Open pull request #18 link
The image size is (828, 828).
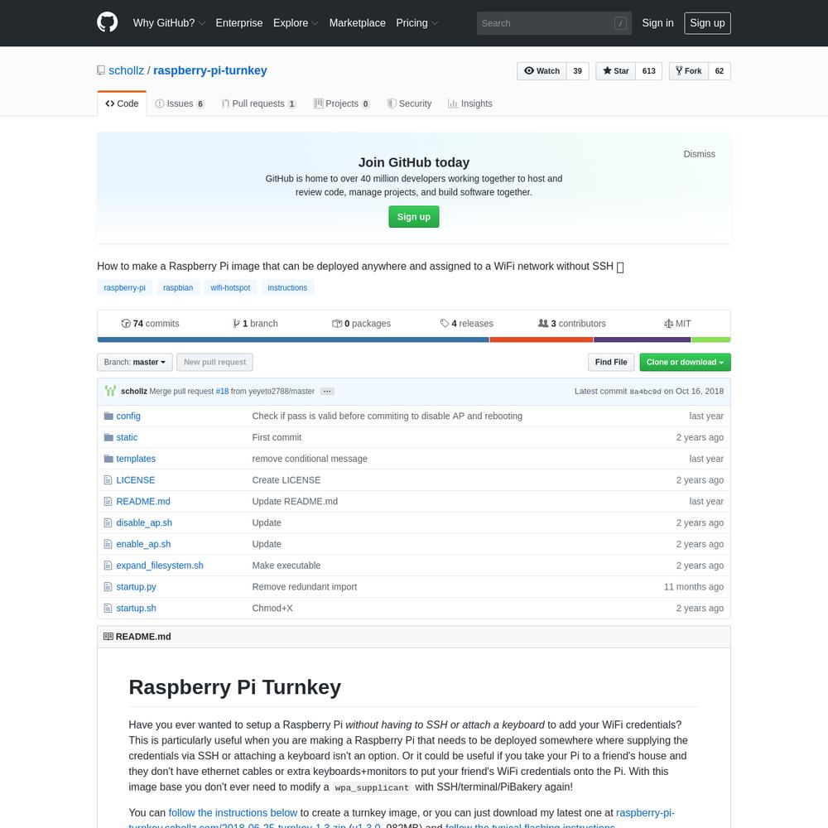222,392
